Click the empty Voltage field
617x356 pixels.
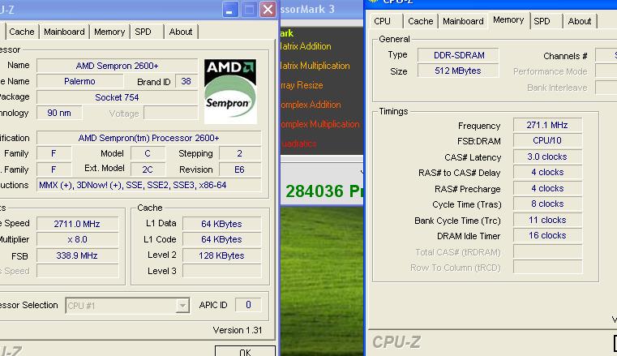coord(171,114)
